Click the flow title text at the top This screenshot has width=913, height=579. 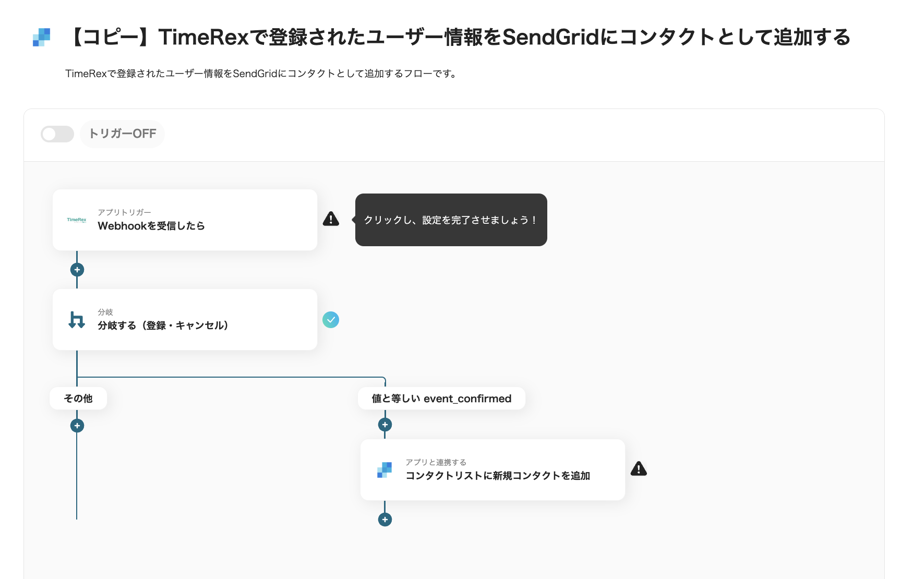(x=459, y=37)
